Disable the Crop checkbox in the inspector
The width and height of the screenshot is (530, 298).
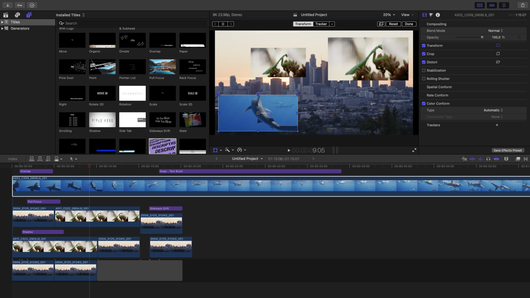(424, 53)
